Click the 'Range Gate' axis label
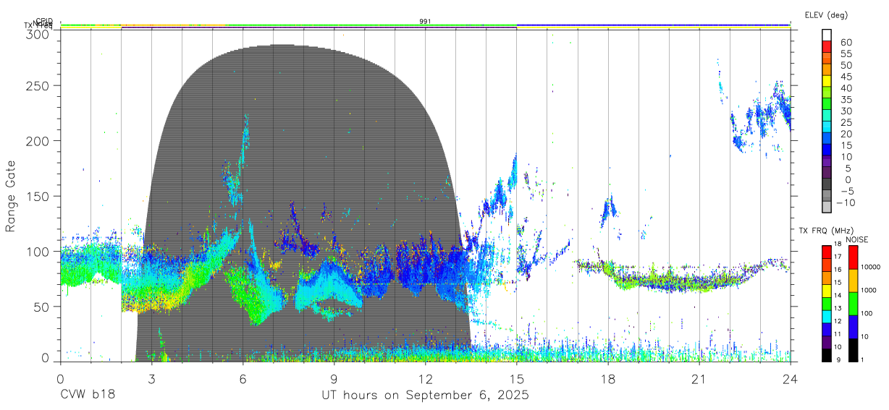Image resolution: width=889 pixels, height=410 pixels. click(11, 196)
